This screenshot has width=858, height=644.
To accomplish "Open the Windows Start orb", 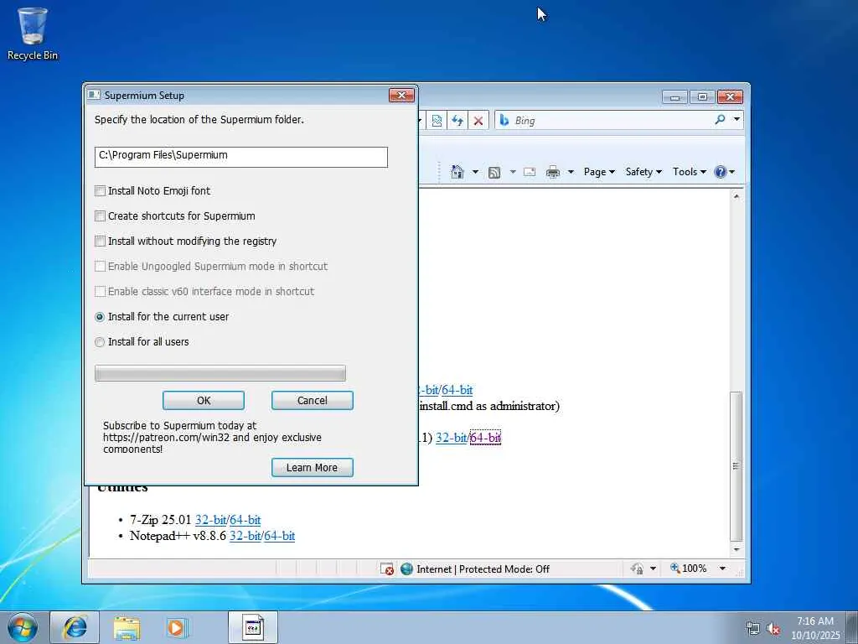I will click(23, 627).
